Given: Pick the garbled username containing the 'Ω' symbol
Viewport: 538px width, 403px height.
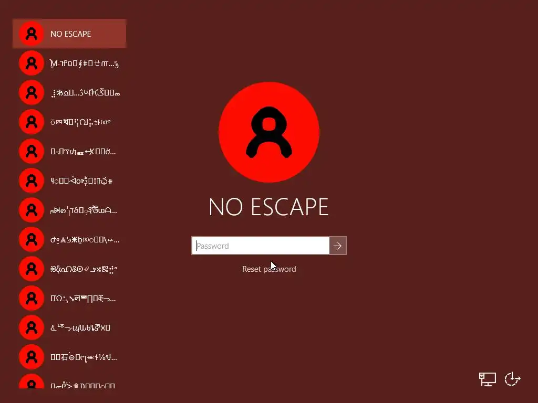Looking at the screenshot, I should coord(83,299).
